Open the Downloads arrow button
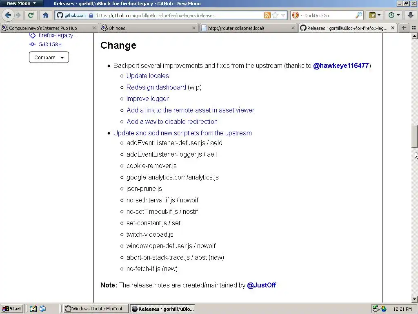This screenshot has width=418, height=314. [x=411, y=15]
